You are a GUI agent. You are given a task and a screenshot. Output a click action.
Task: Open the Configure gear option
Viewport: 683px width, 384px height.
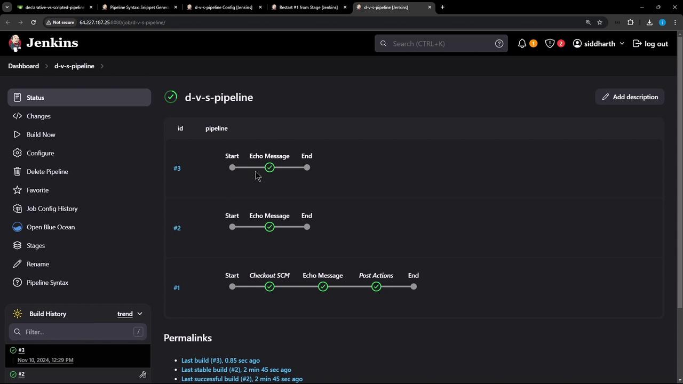click(x=40, y=153)
